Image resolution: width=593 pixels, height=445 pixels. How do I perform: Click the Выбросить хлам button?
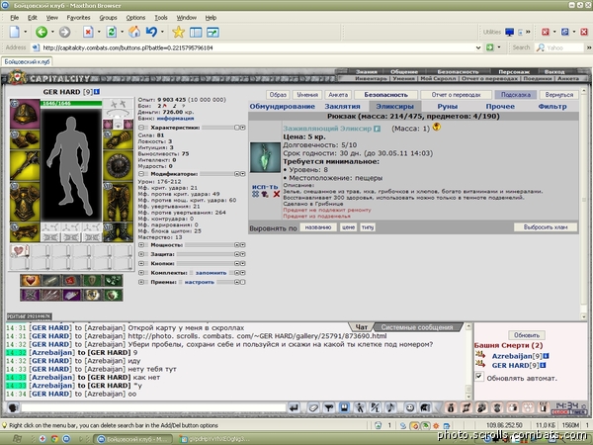coord(546,227)
